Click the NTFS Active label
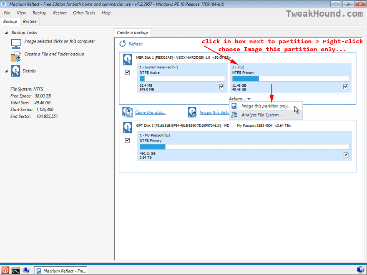Screen dimensions: 367x275 150,72
